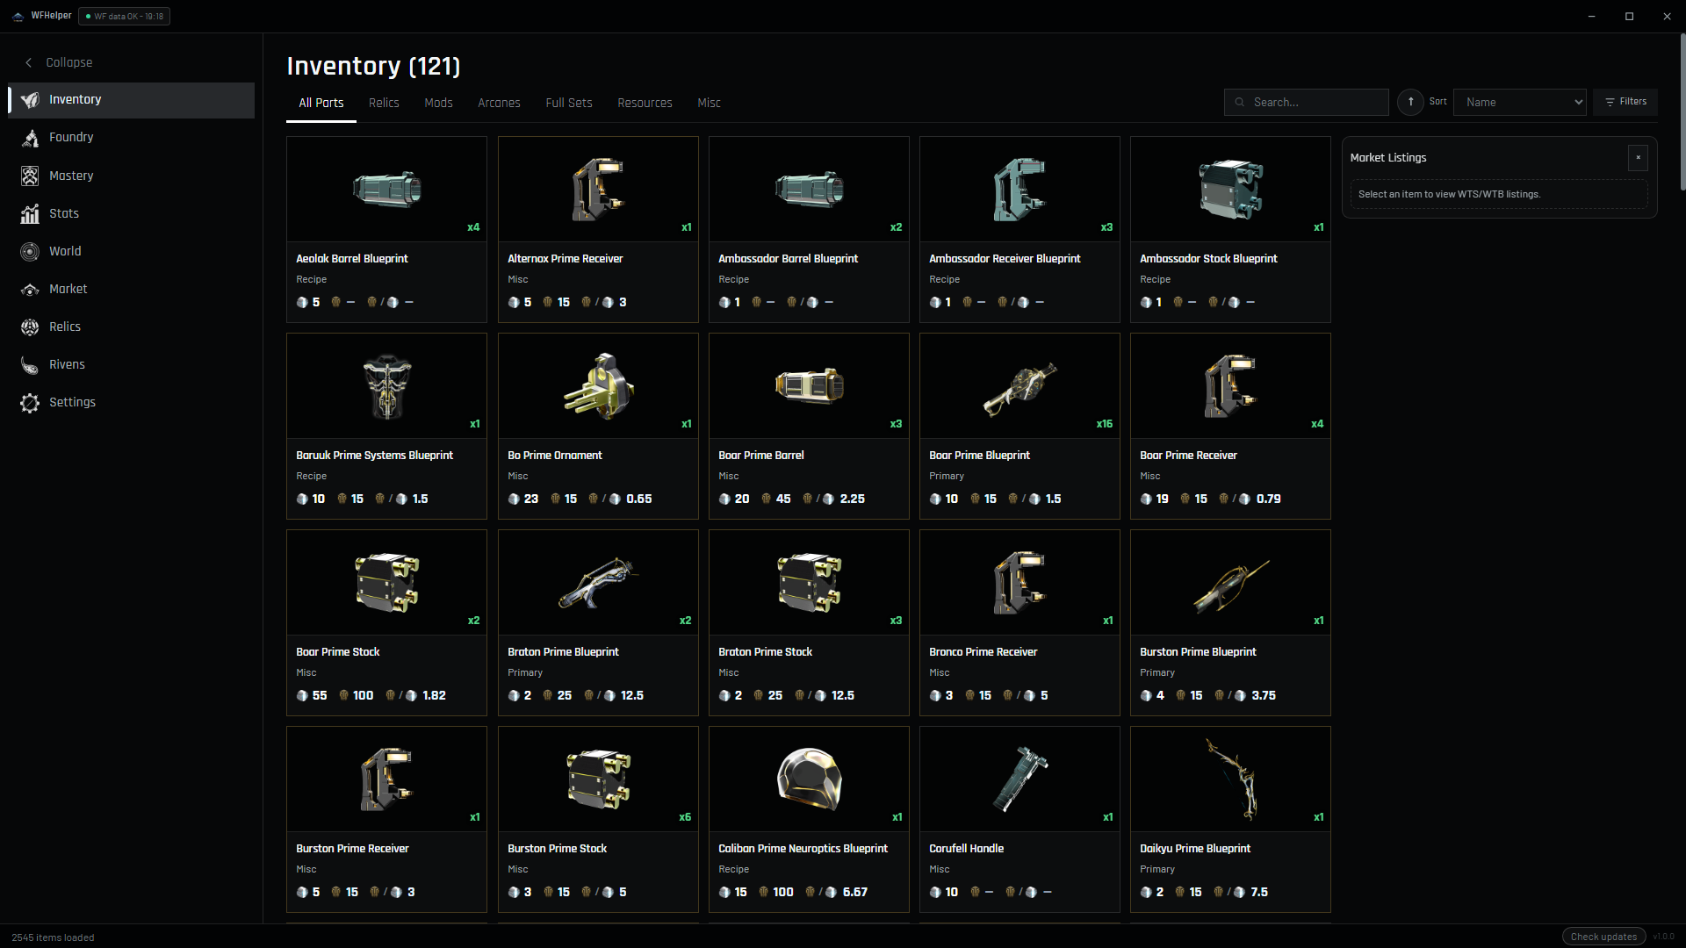Click the WF data OK status badge

tap(124, 16)
